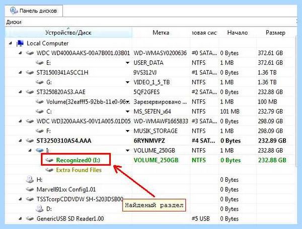Image resolution: width=302 pixels, height=229 pixels.
Task: Select the 9VS312VJ serial cell
Action: coord(145,73)
